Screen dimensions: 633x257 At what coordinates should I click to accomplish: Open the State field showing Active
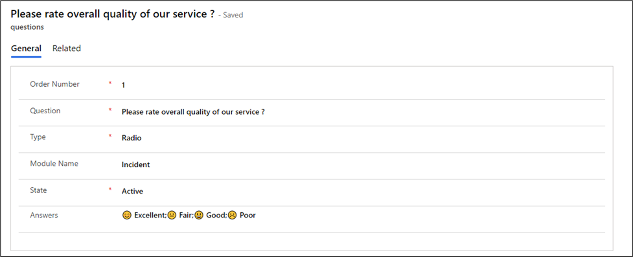click(x=132, y=191)
